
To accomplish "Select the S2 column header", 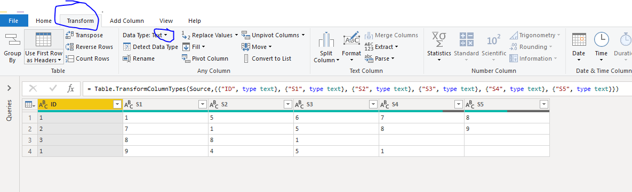I will pyautogui.click(x=251, y=104).
